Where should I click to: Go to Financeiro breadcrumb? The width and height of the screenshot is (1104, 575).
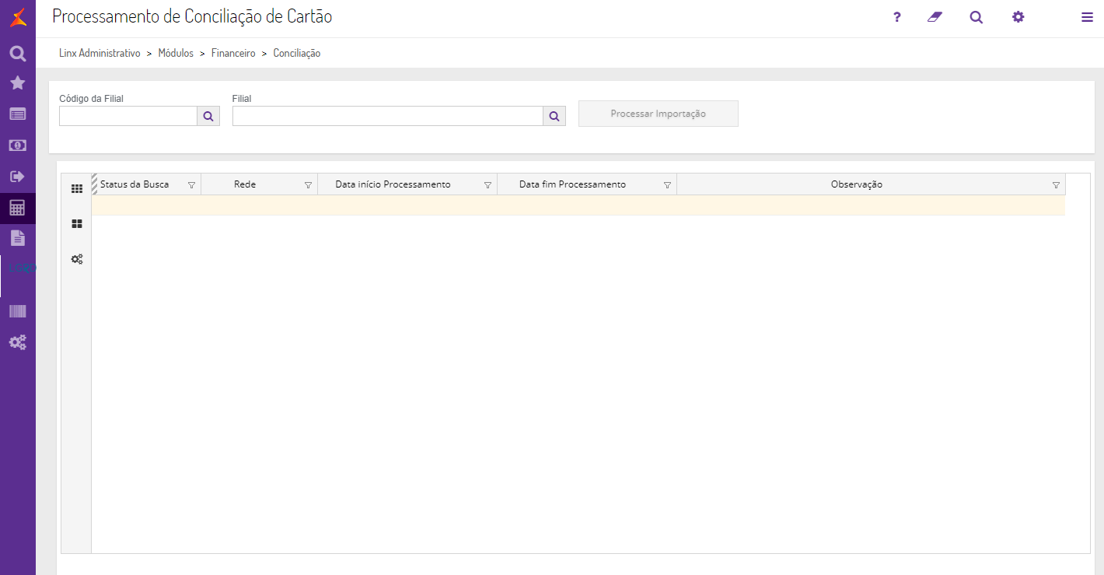pos(233,54)
